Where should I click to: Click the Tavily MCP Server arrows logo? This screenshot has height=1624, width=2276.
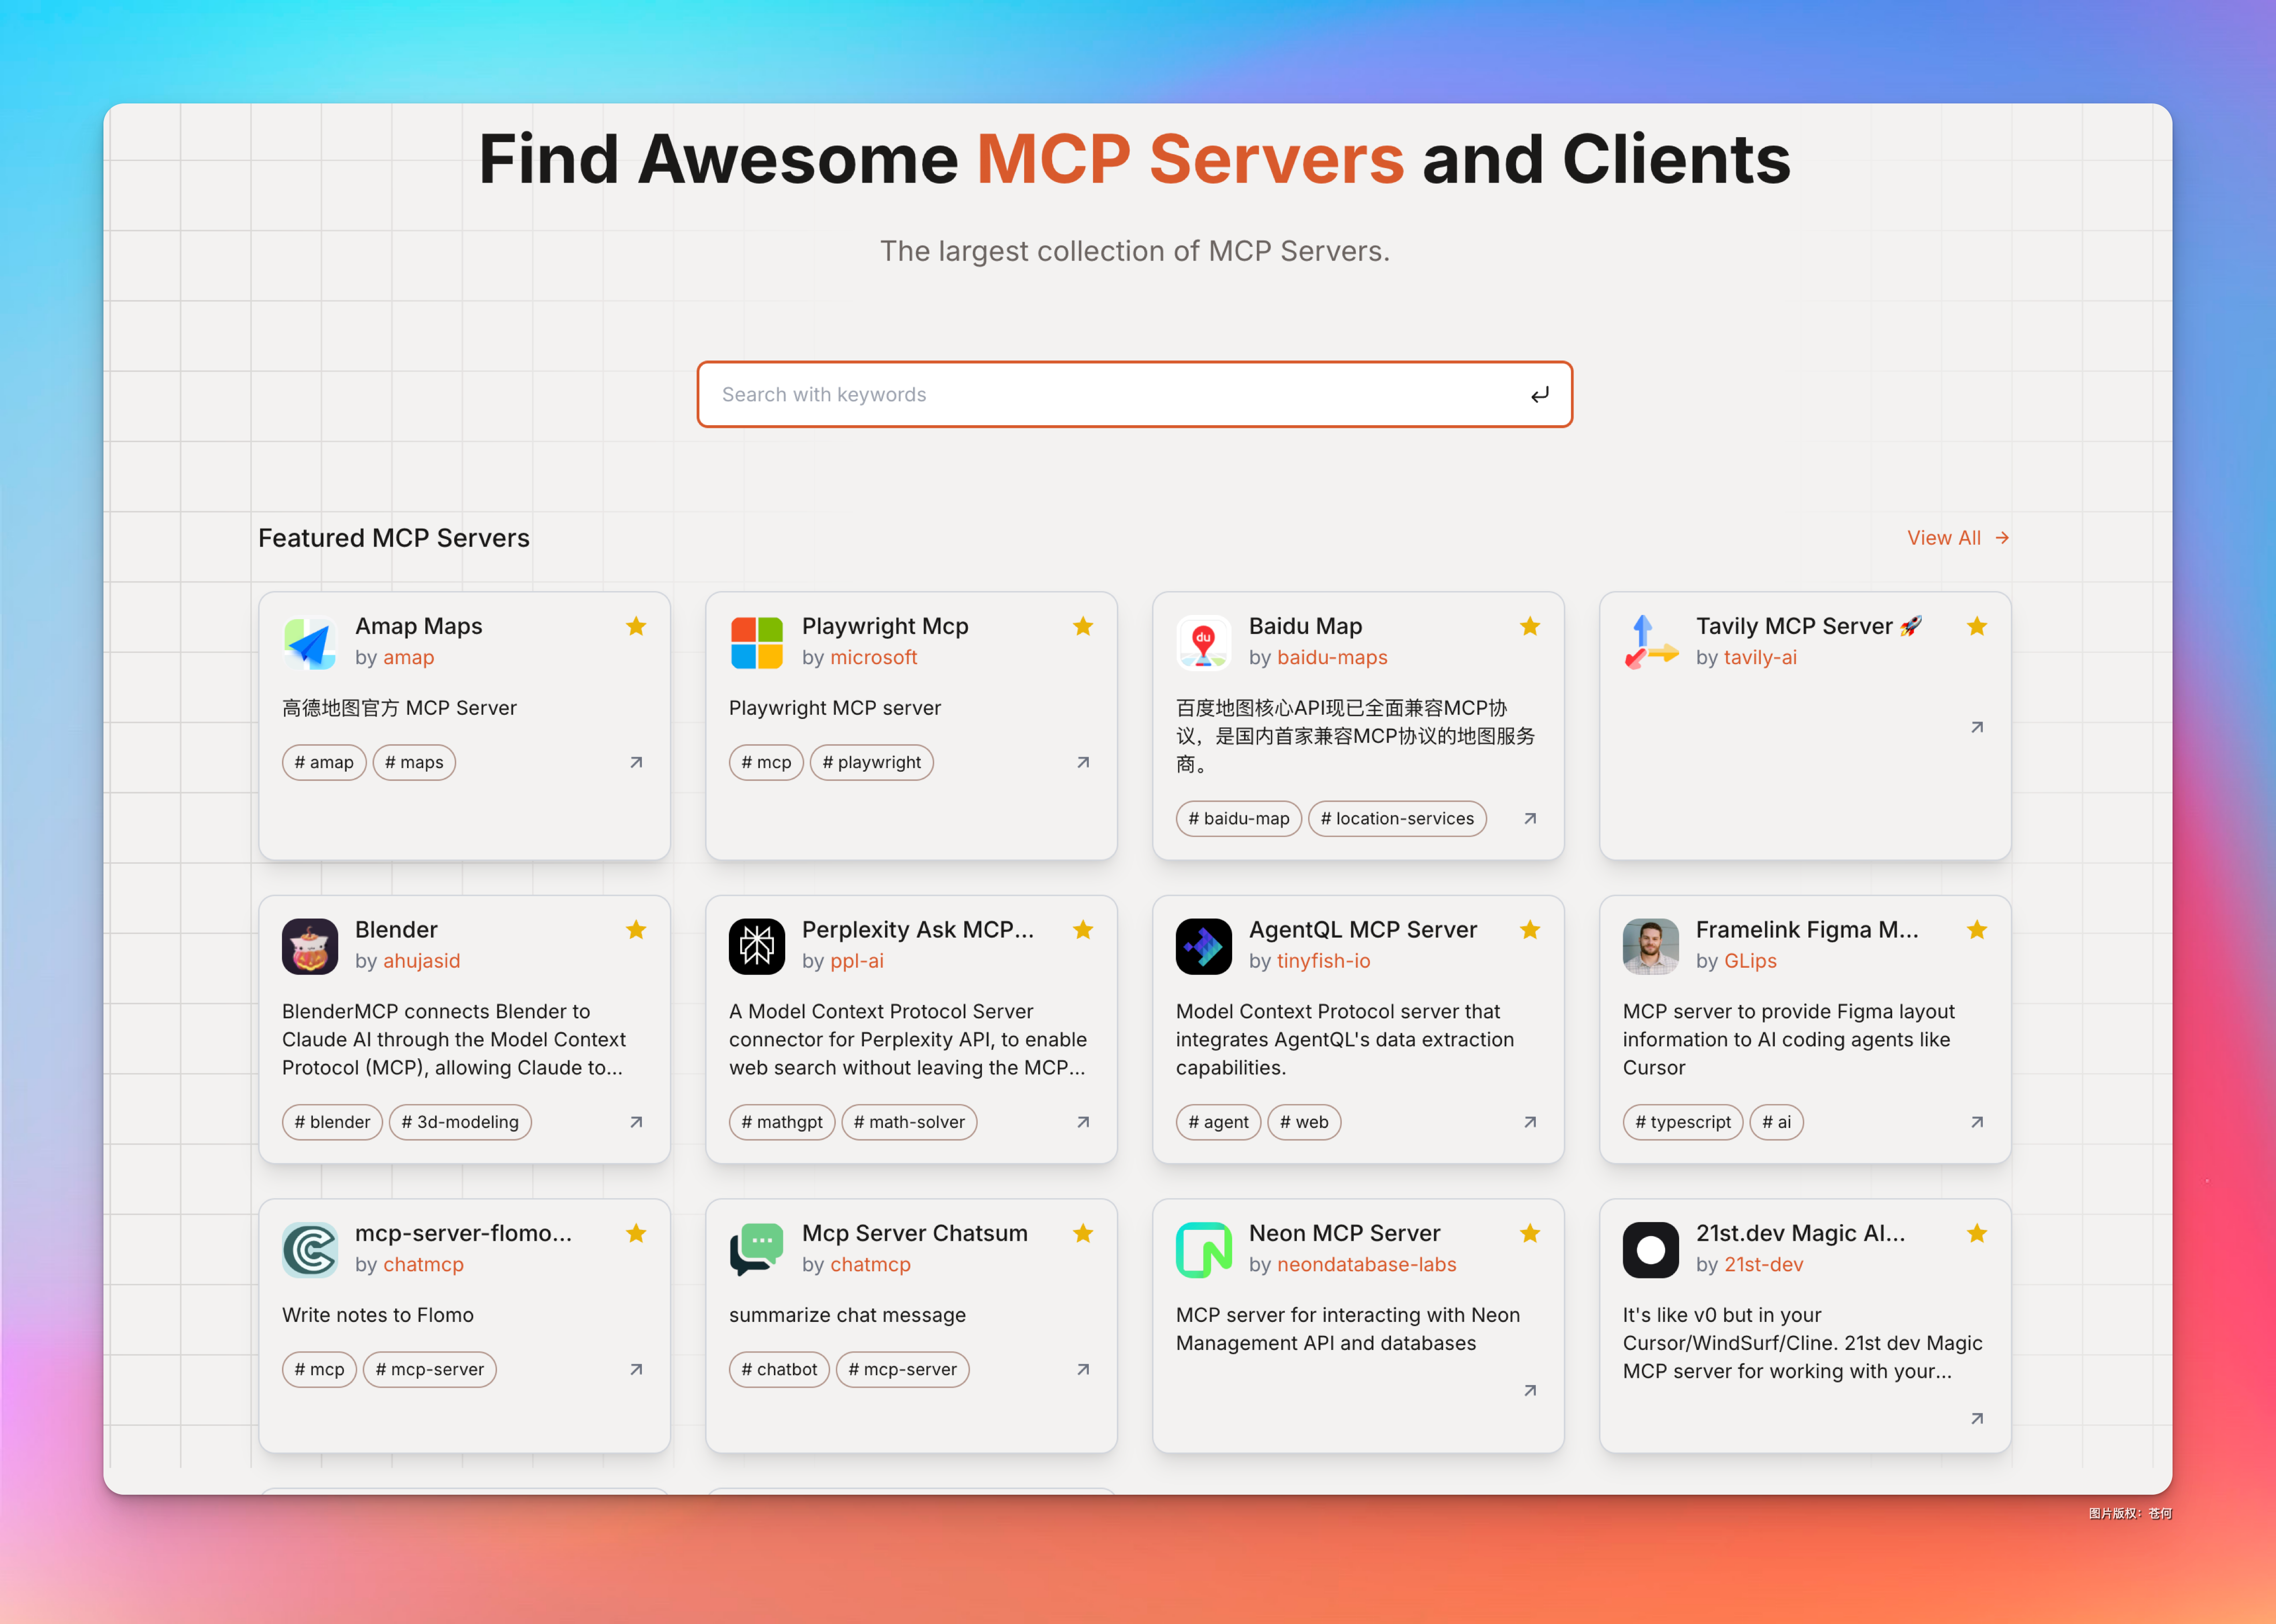[x=1650, y=642]
